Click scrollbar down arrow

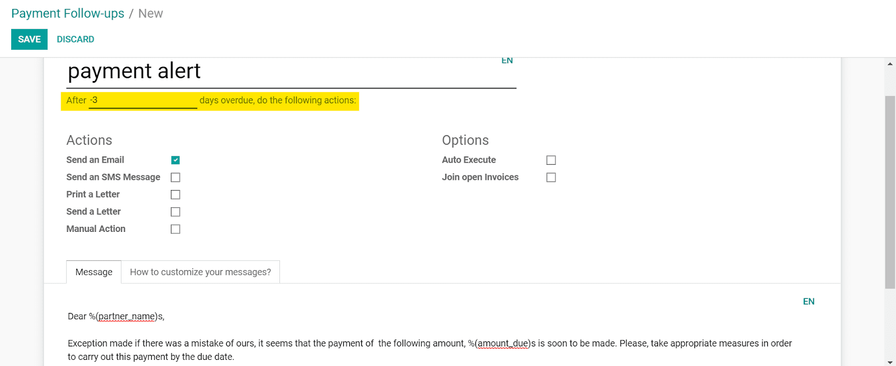click(x=890, y=362)
